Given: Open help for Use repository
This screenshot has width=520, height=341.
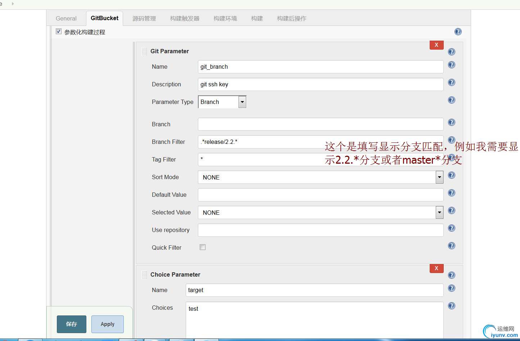Looking at the screenshot, I should [x=452, y=228].
